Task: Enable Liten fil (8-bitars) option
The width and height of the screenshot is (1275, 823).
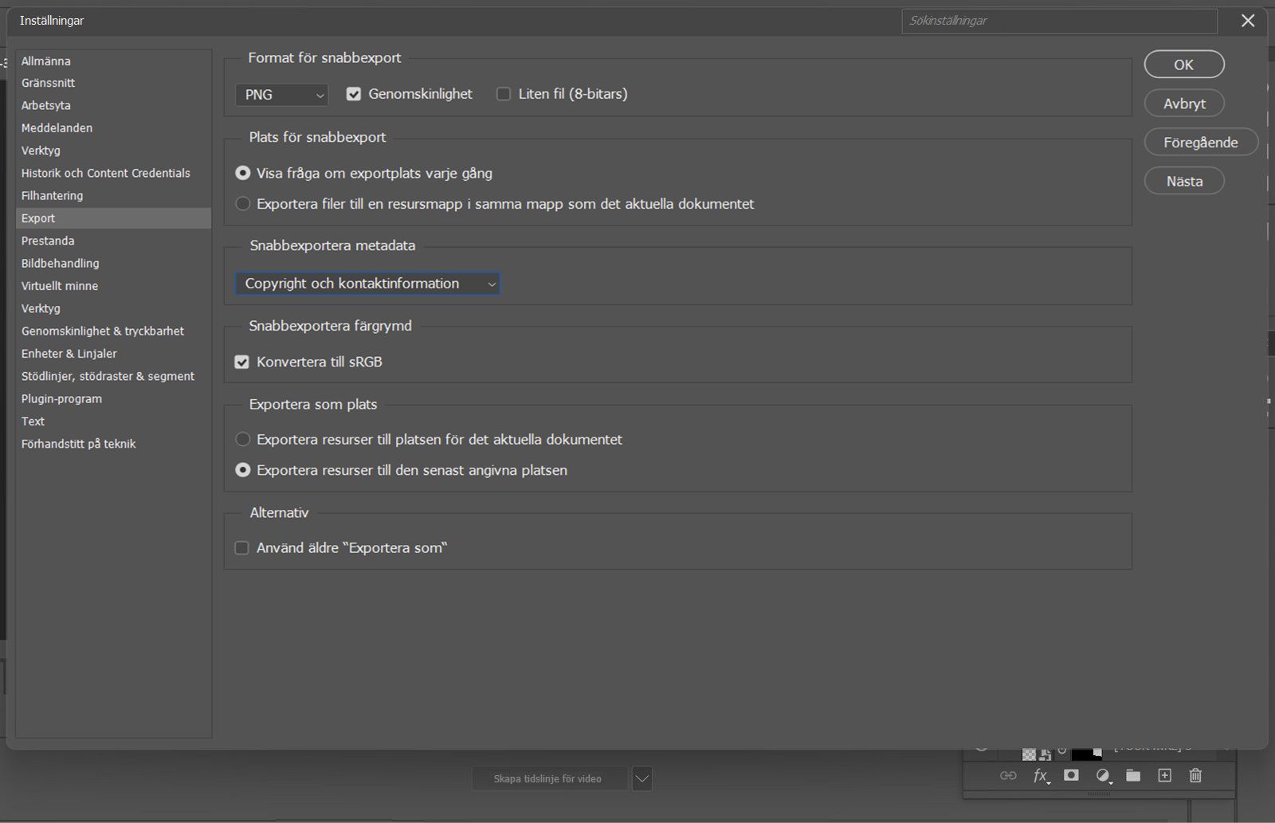Action: click(x=504, y=94)
